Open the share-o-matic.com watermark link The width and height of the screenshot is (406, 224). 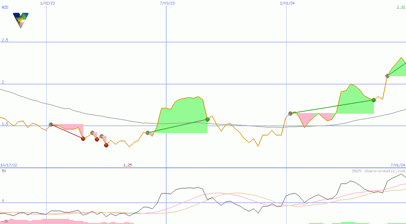tap(378, 171)
